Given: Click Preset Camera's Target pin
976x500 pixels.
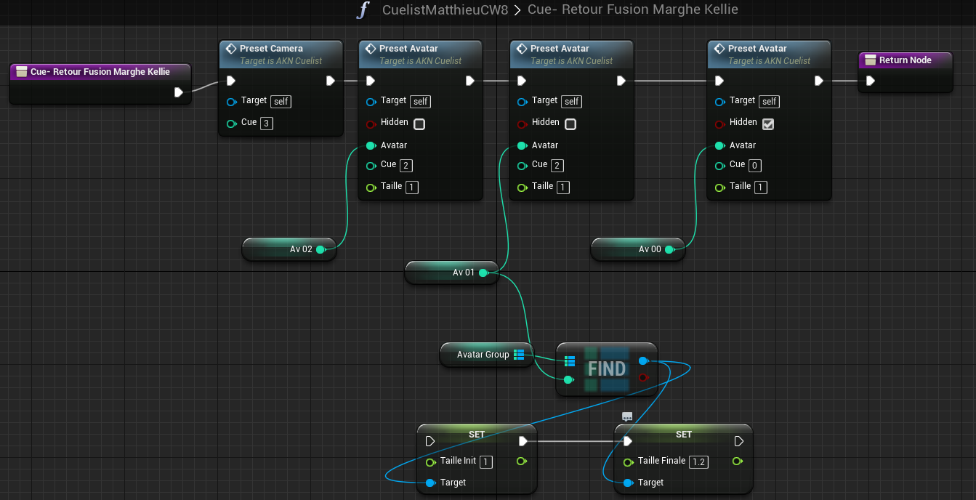Looking at the screenshot, I should 231,102.
